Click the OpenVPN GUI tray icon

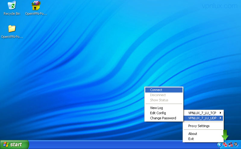pyautogui.click(x=225, y=144)
